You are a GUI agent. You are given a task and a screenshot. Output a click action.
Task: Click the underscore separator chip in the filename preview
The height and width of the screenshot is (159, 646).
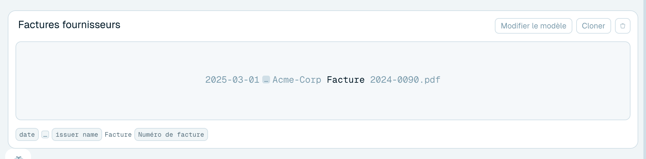click(266, 79)
